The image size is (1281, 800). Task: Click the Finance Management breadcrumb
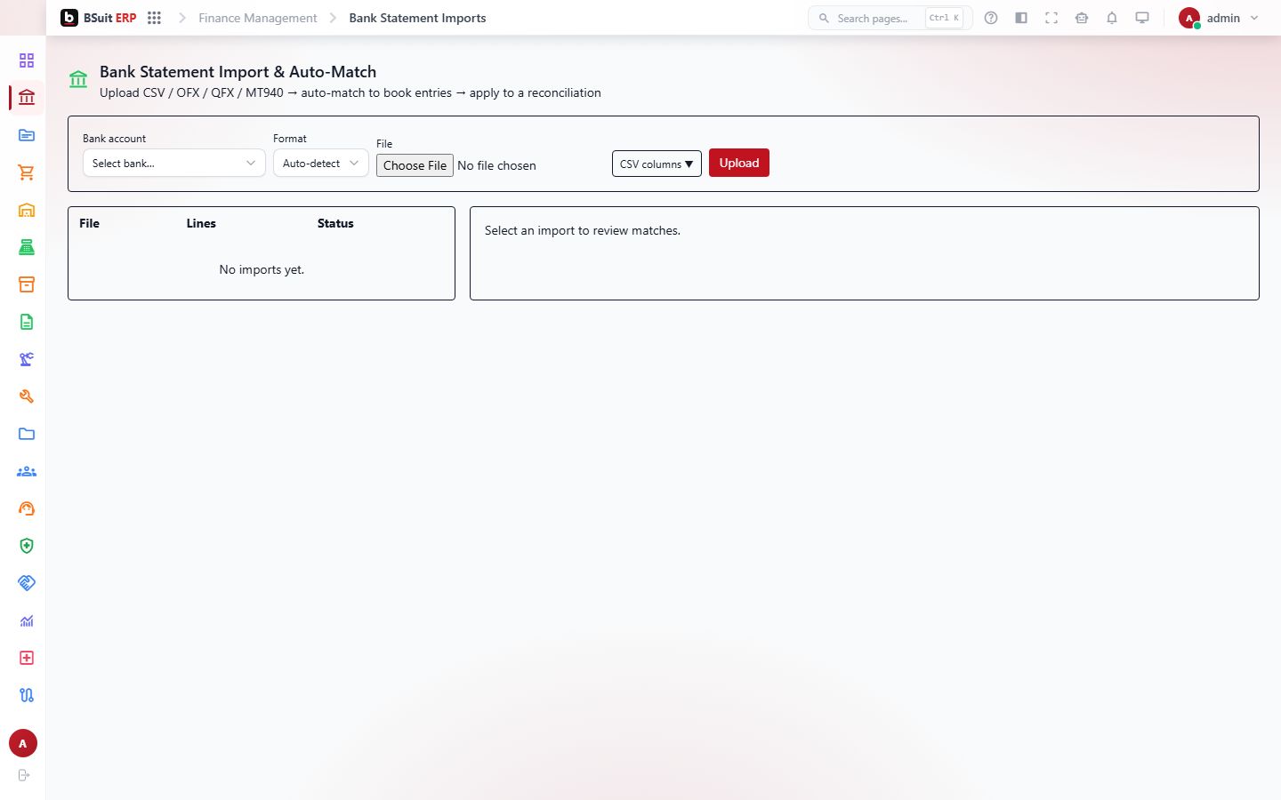tap(257, 18)
